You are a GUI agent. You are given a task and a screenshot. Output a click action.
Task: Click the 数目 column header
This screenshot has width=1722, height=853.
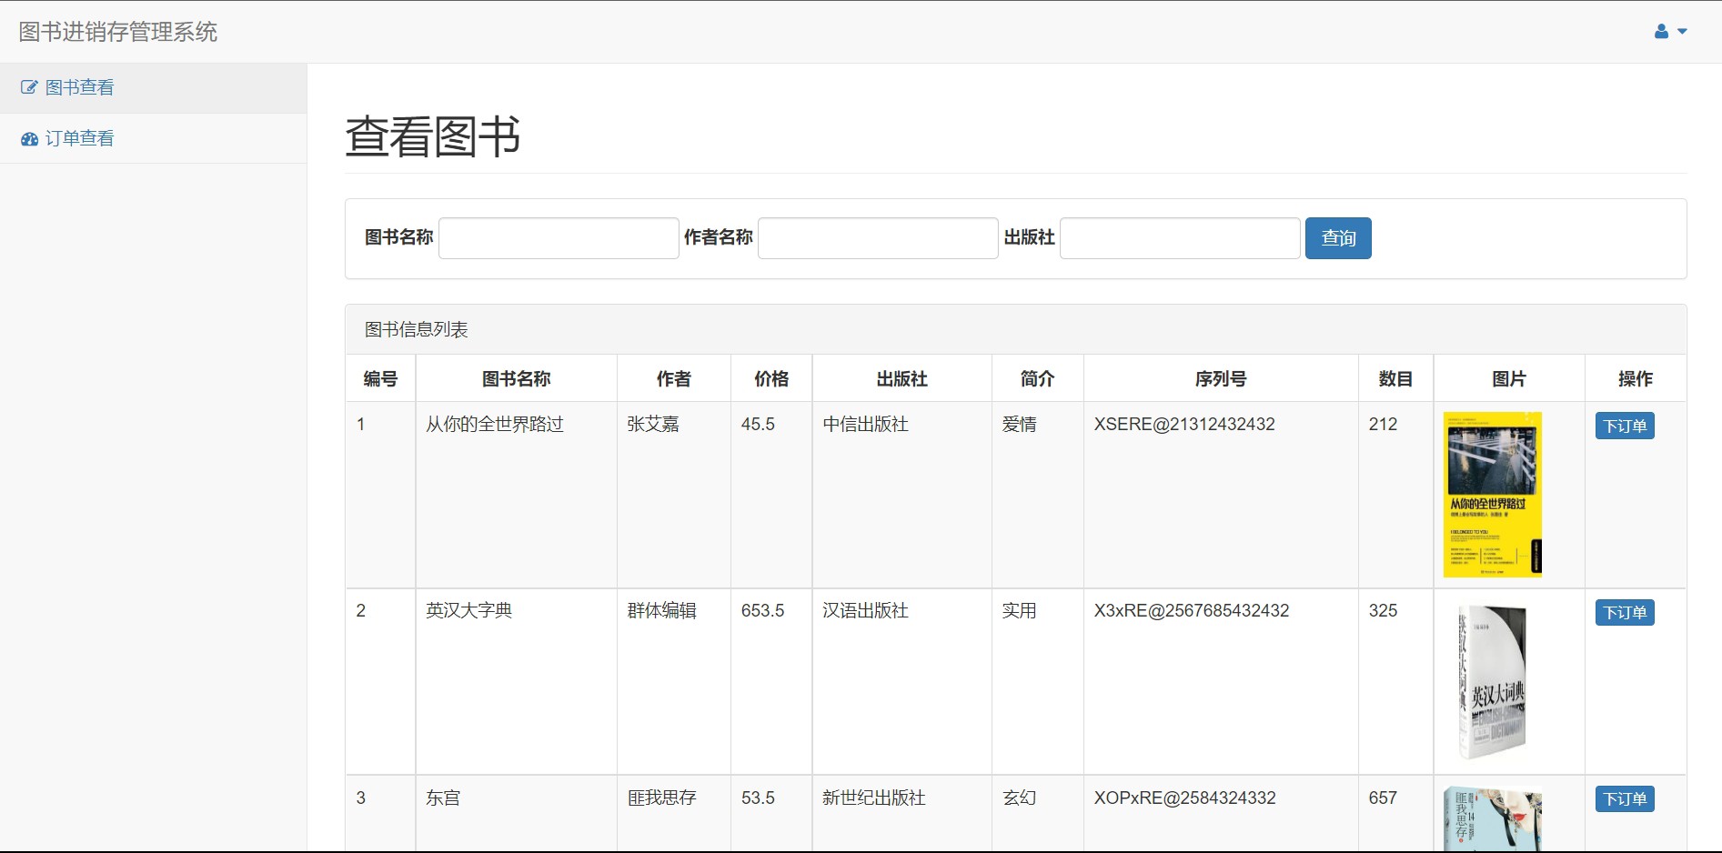point(1395,378)
